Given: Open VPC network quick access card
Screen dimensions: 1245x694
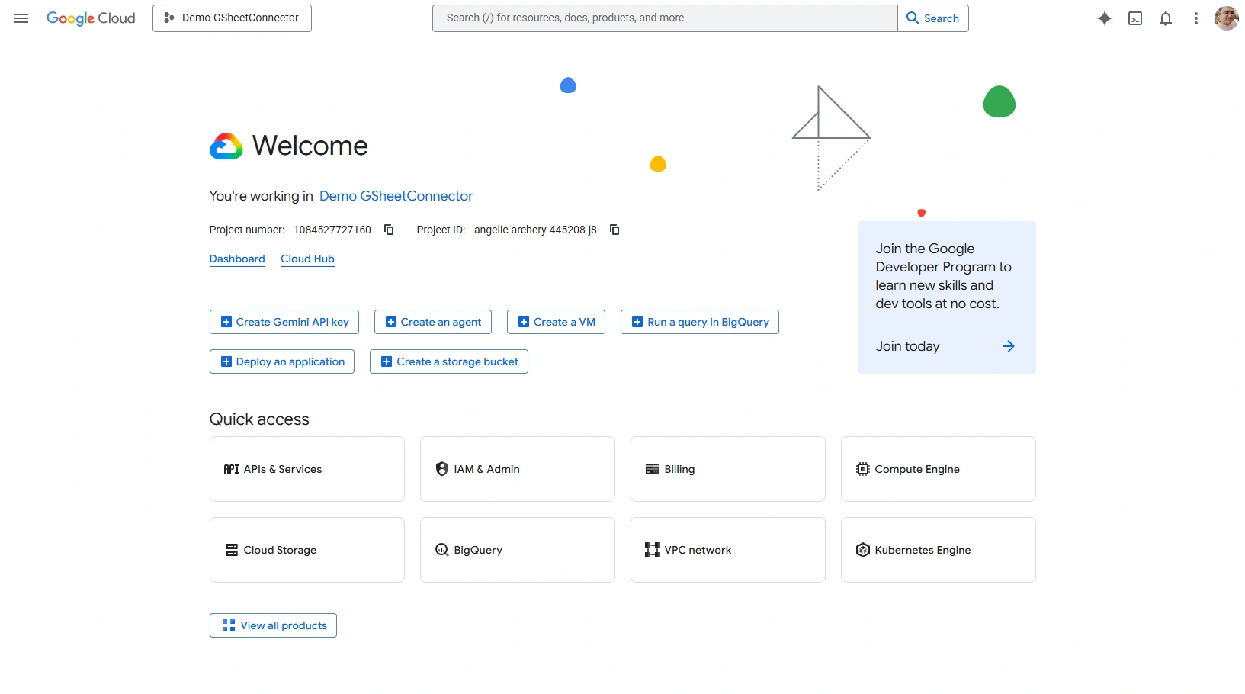Looking at the screenshot, I should (728, 550).
